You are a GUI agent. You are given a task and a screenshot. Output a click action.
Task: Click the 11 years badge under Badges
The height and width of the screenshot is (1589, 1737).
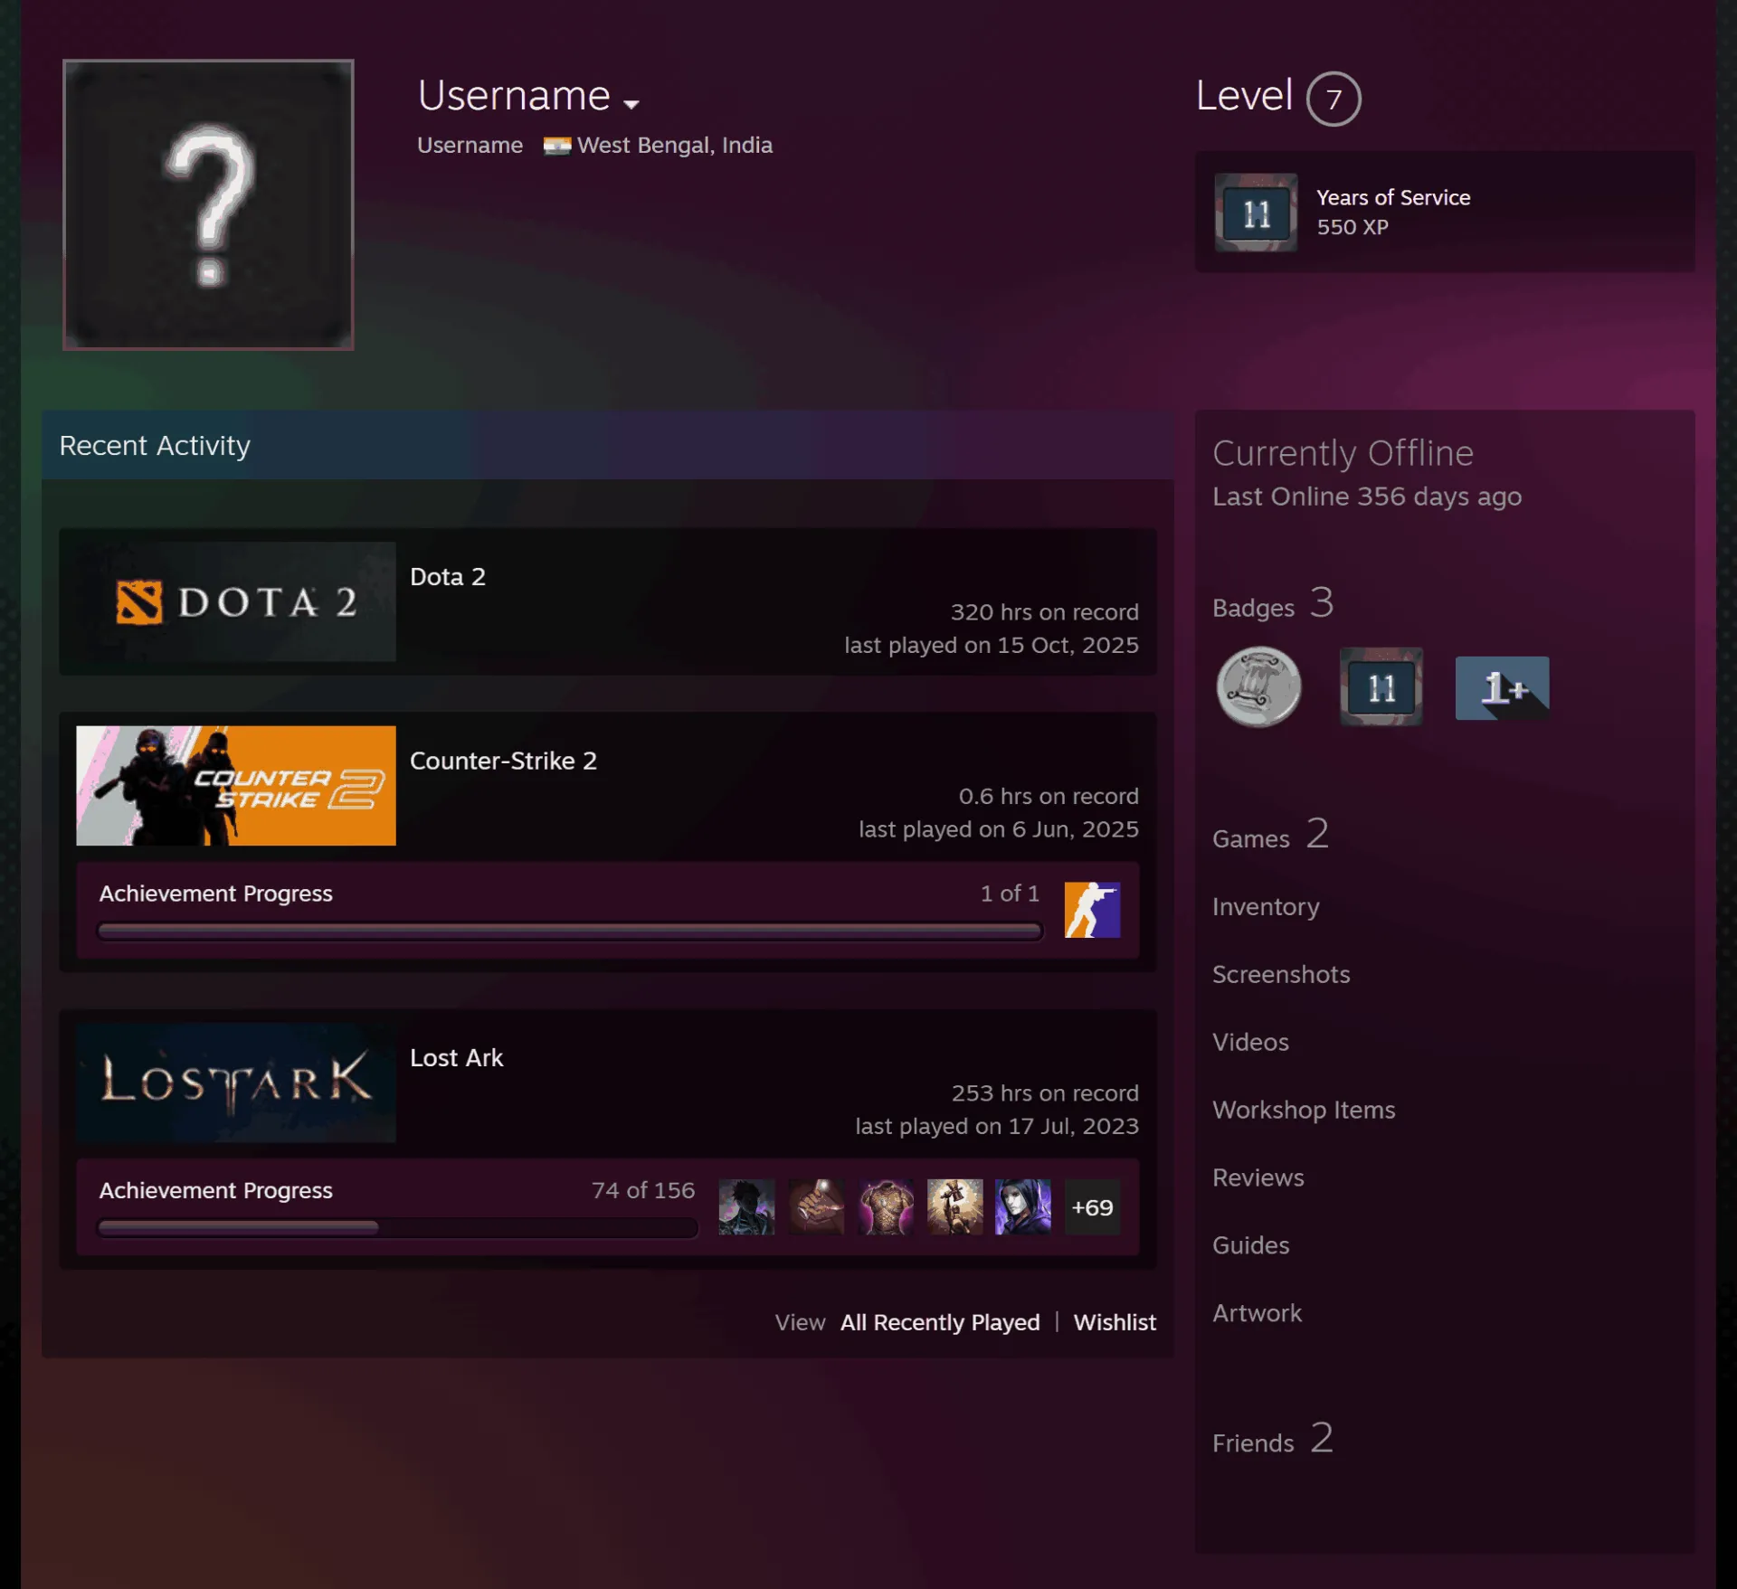pos(1381,687)
